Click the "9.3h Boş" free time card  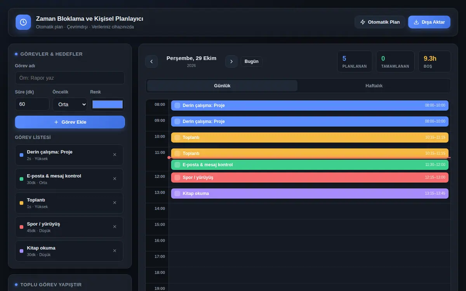[x=435, y=62]
